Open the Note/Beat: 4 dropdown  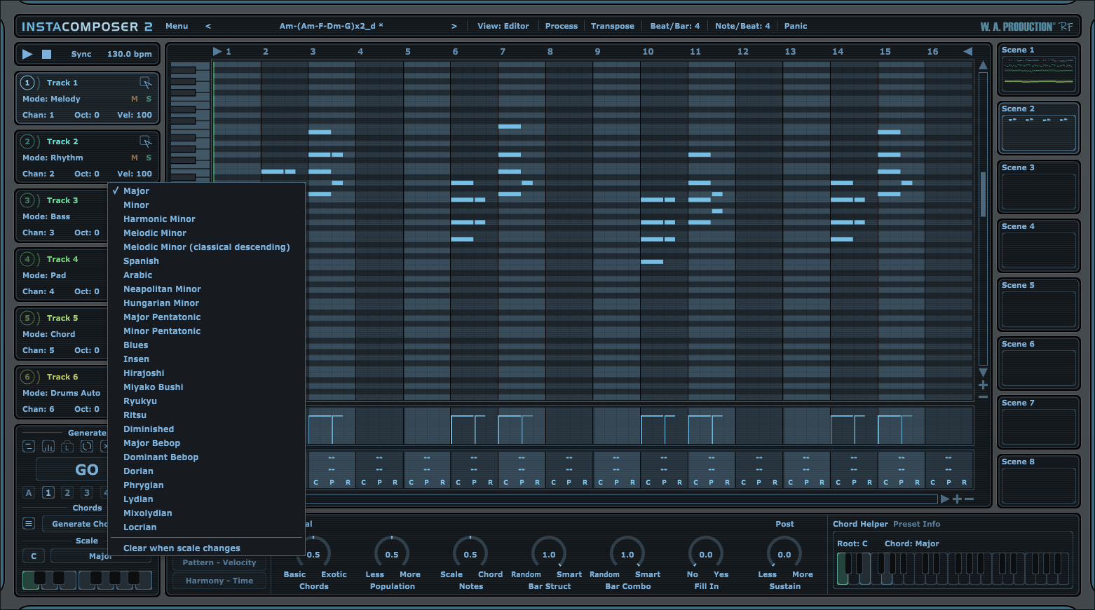coord(742,26)
